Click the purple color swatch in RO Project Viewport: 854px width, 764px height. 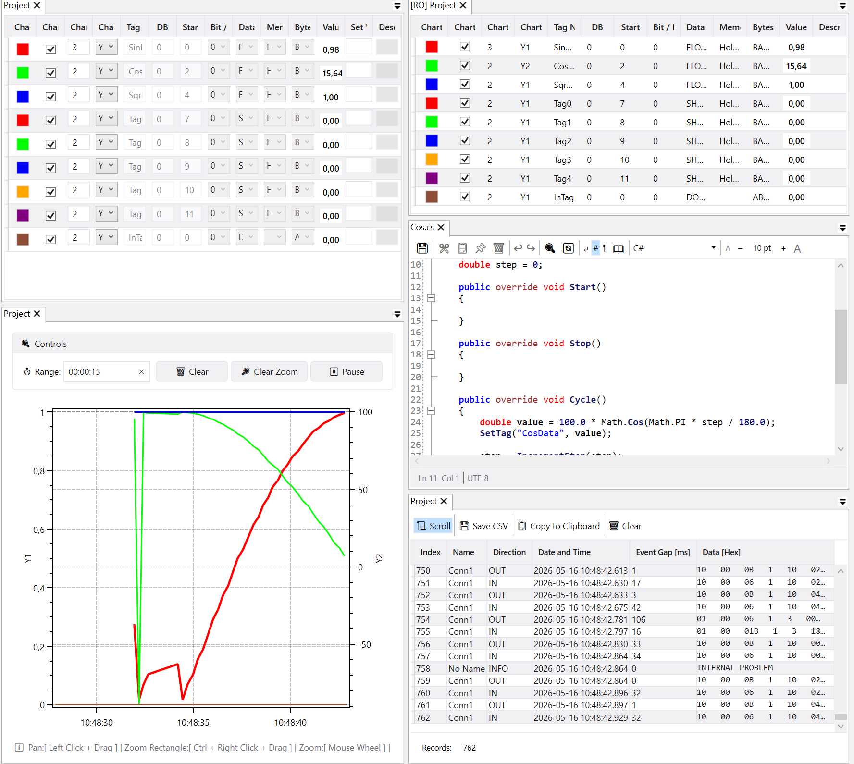pyautogui.click(x=432, y=178)
